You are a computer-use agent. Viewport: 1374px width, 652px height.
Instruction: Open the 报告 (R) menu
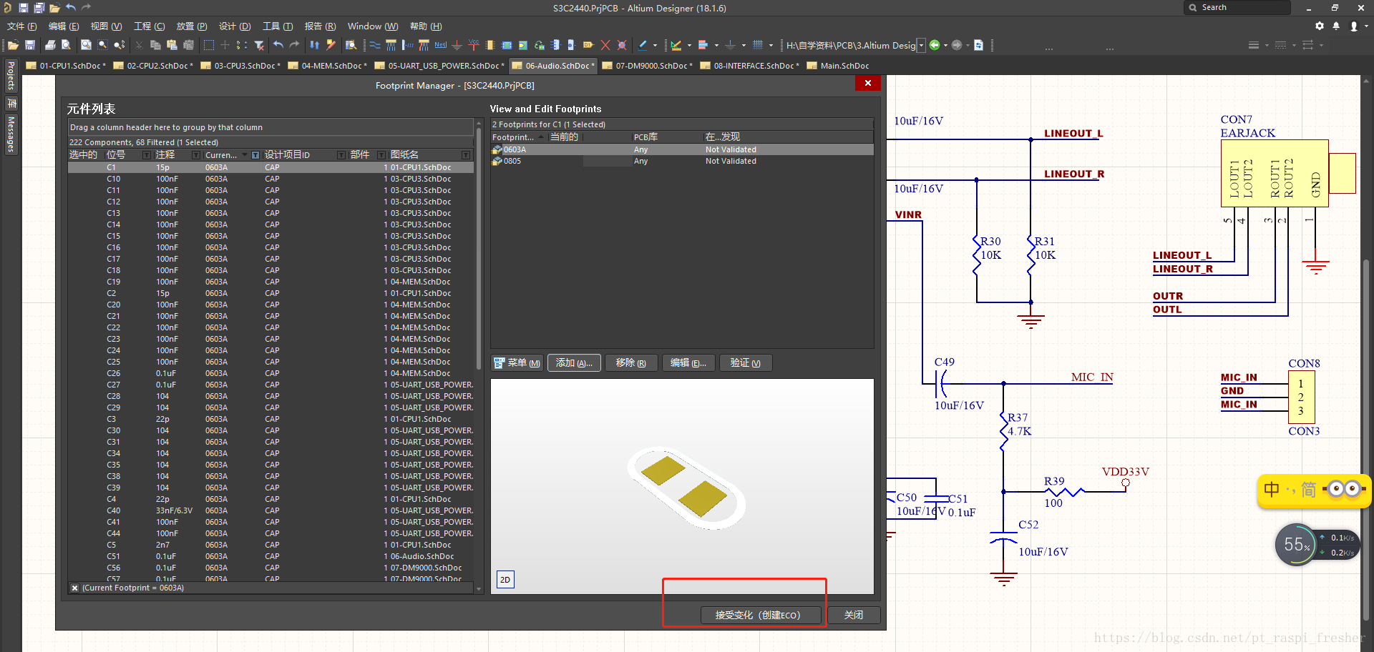tap(320, 26)
